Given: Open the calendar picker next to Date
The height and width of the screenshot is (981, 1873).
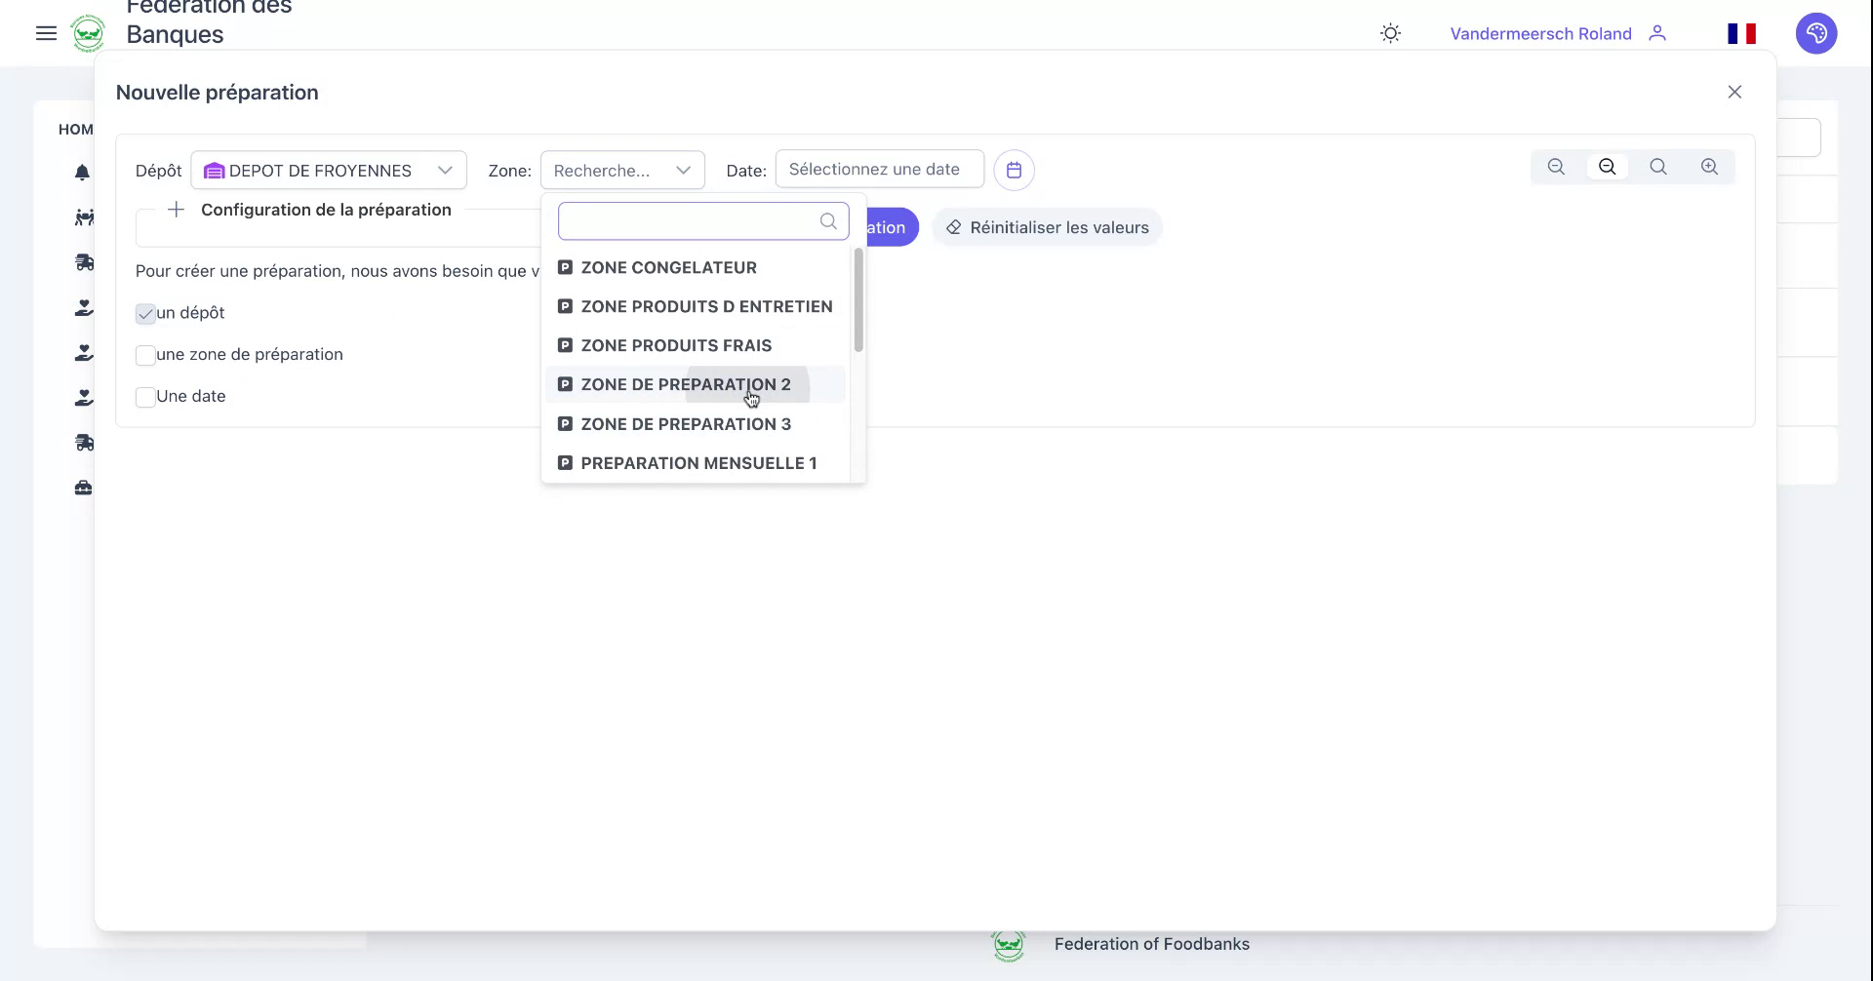Looking at the screenshot, I should 1015,169.
